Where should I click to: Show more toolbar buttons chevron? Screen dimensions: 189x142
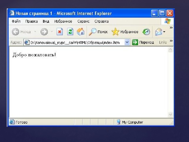(x=171, y=28)
